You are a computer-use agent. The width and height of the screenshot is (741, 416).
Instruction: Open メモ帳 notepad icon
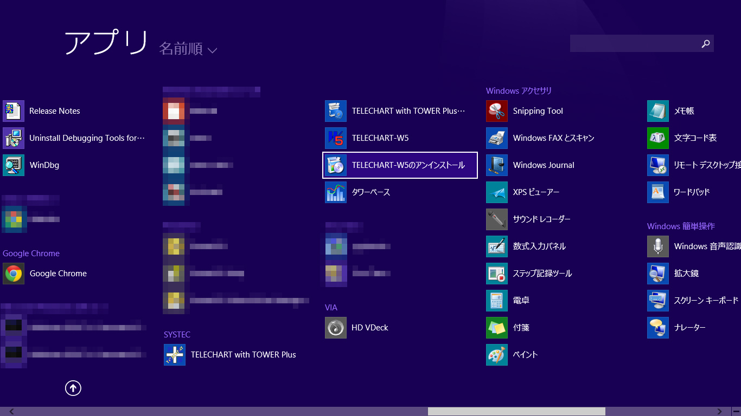point(658,111)
